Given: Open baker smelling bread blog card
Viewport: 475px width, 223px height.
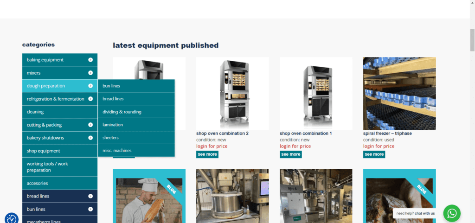Looking at the screenshot, I should [x=149, y=196].
